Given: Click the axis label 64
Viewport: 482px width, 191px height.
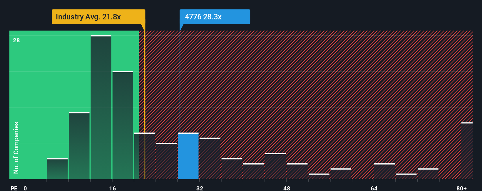Looking at the screenshot, I should 374,188.
